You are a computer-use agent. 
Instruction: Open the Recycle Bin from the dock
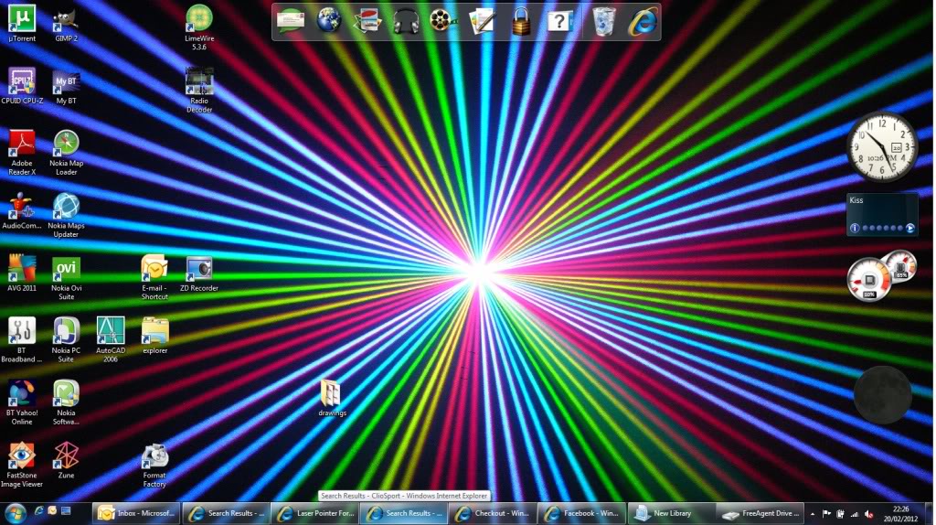click(603, 21)
